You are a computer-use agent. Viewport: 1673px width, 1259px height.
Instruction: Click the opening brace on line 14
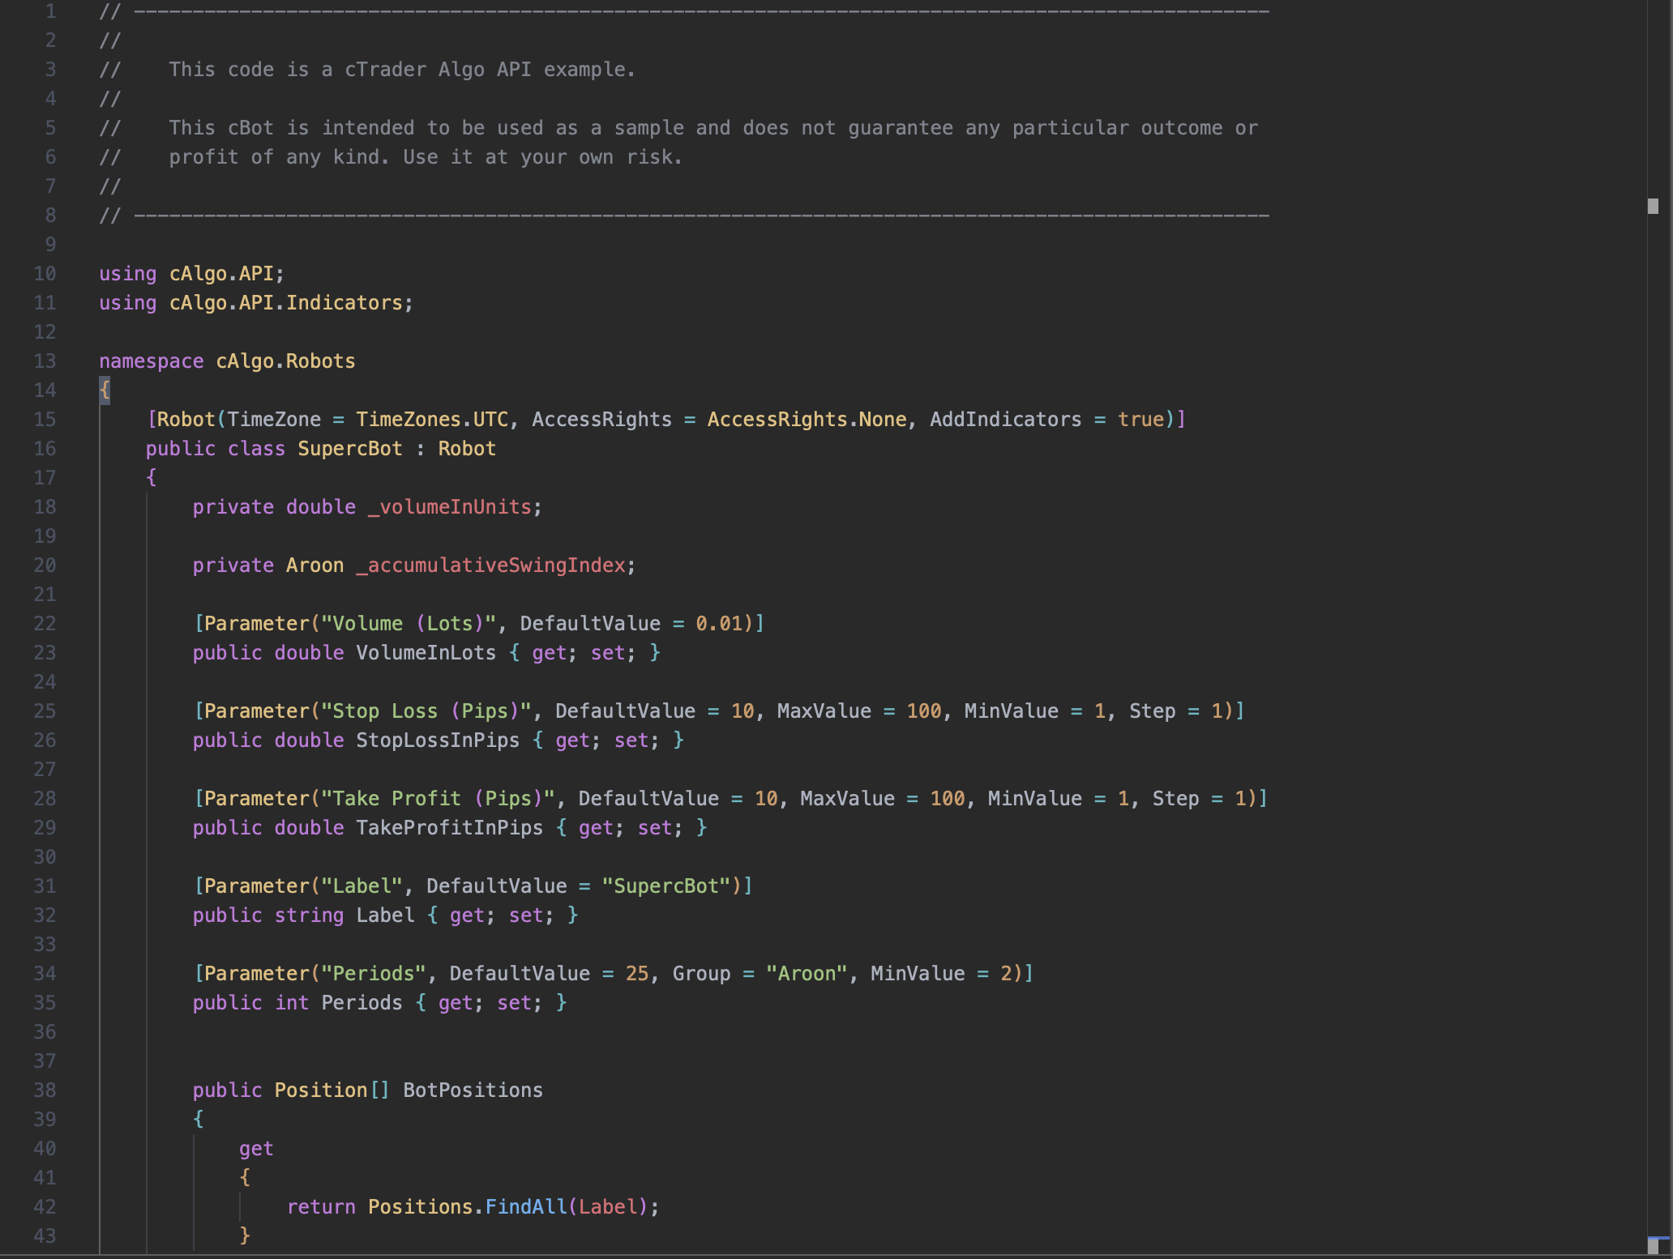pyautogui.click(x=105, y=391)
